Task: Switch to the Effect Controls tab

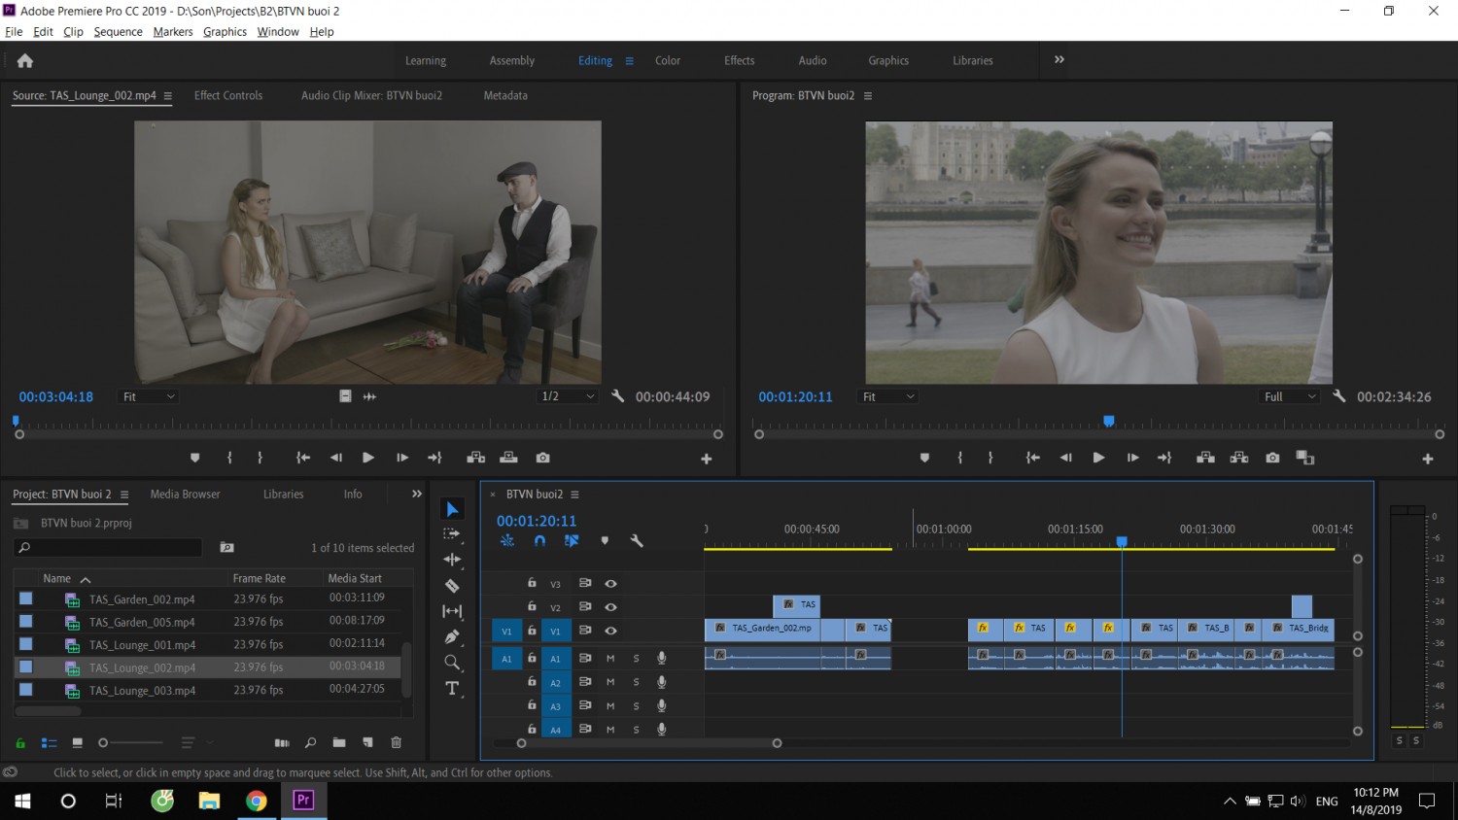Action: tap(228, 95)
